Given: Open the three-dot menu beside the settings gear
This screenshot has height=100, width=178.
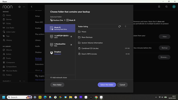Looking at the screenshot, I should click(24, 7).
